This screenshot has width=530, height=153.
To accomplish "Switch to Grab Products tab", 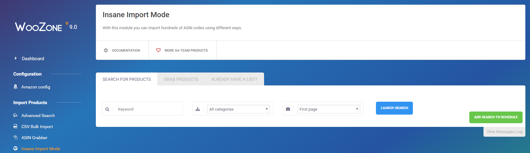I will tap(181, 79).
